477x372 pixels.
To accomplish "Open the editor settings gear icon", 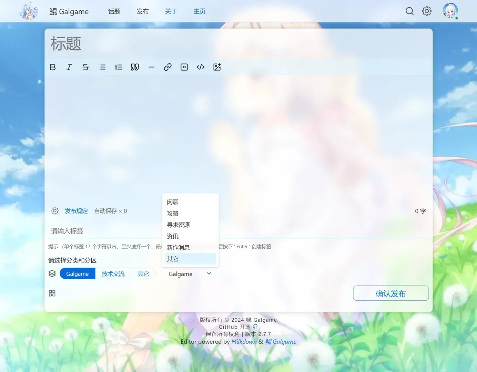I will pos(54,211).
